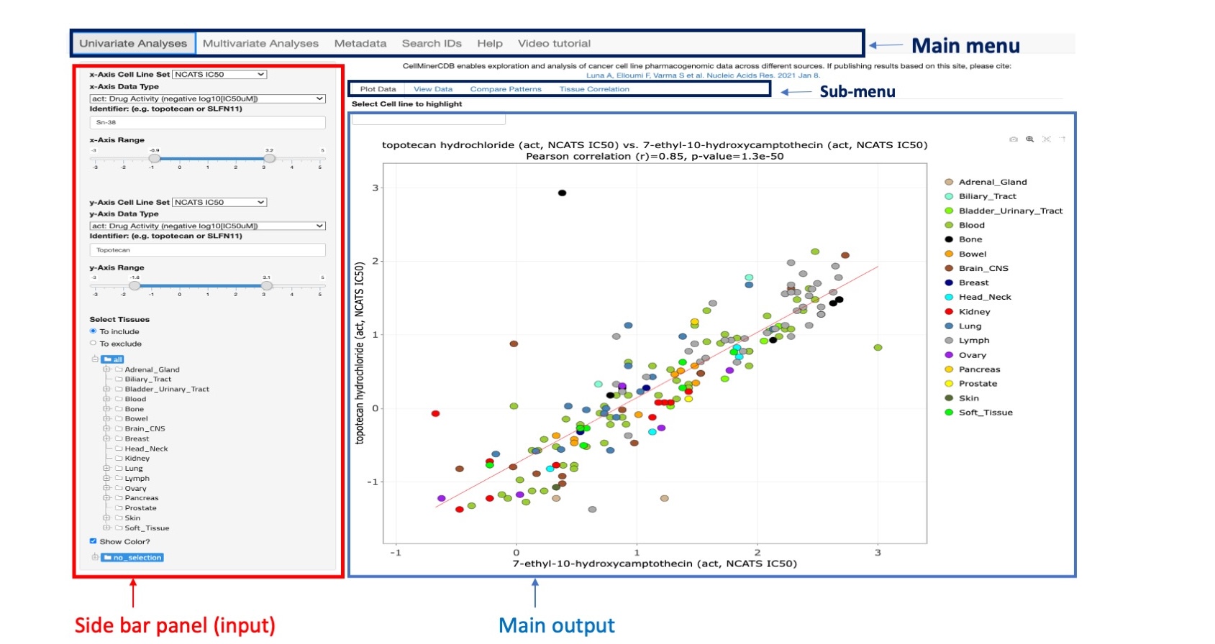Viewport: 1215px width, 644px height.
Task: Click the Kidney folder icon in tissue tree
Action: pyautogui.click(x=119, y=459)
